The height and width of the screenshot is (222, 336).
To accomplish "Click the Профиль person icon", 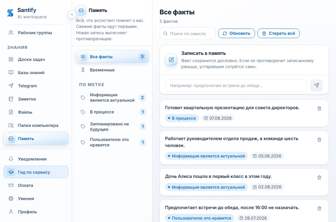I will [x=11, y=212].
